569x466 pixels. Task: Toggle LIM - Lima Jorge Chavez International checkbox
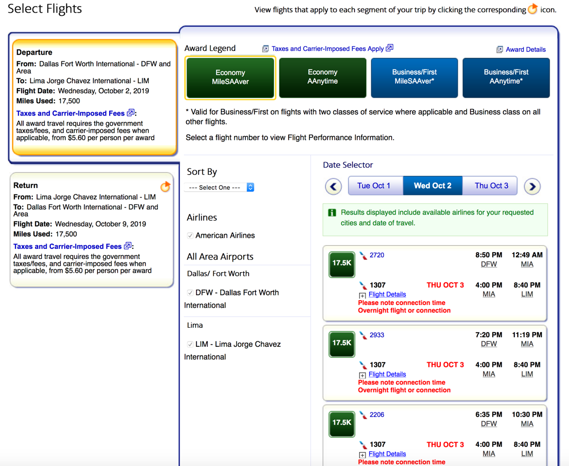click(190, 344)
